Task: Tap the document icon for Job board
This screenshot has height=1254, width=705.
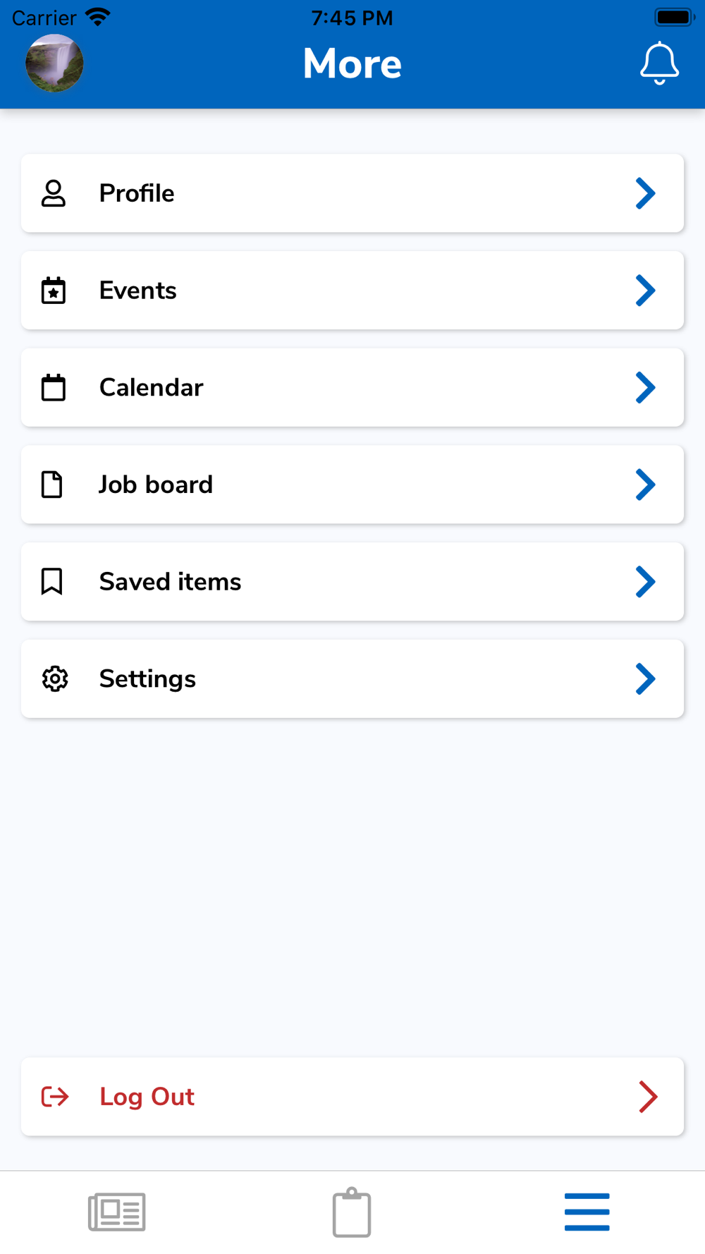Action: [52, 485]
